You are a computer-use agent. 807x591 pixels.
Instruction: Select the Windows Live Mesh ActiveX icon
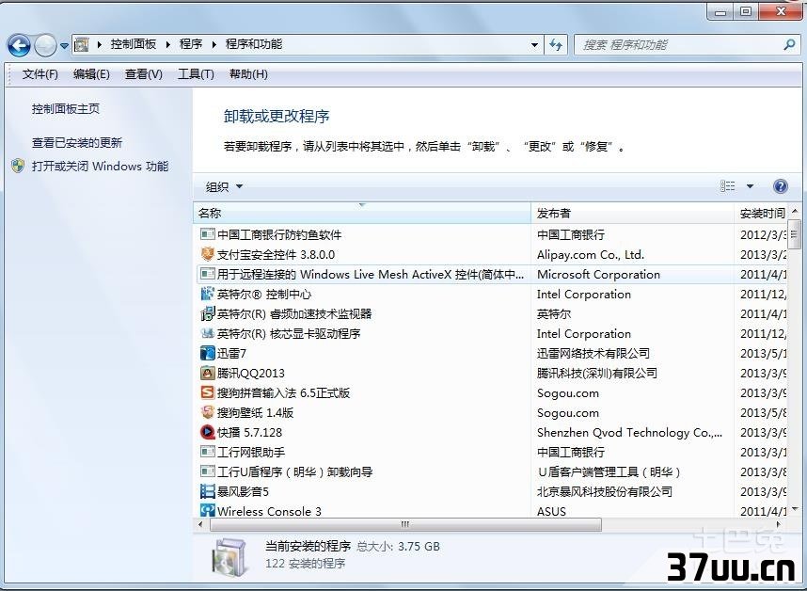click(x=208, y=274)
